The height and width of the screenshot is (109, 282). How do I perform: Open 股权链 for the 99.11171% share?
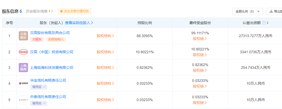pos(200,39)
